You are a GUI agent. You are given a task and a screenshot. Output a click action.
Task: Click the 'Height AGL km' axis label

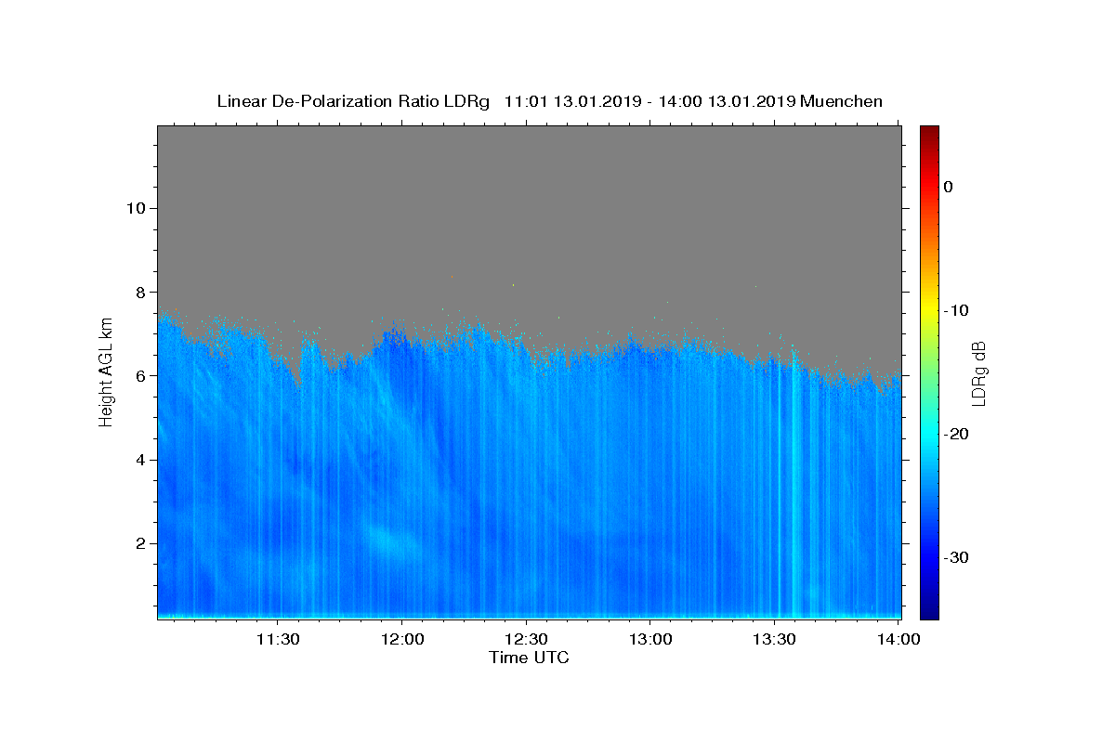click(x=107, y=371)
